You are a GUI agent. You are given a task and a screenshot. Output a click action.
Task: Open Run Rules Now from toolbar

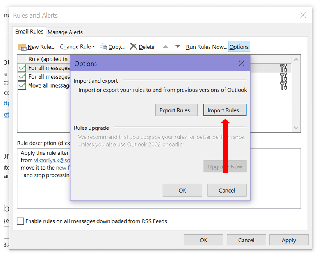206,47
